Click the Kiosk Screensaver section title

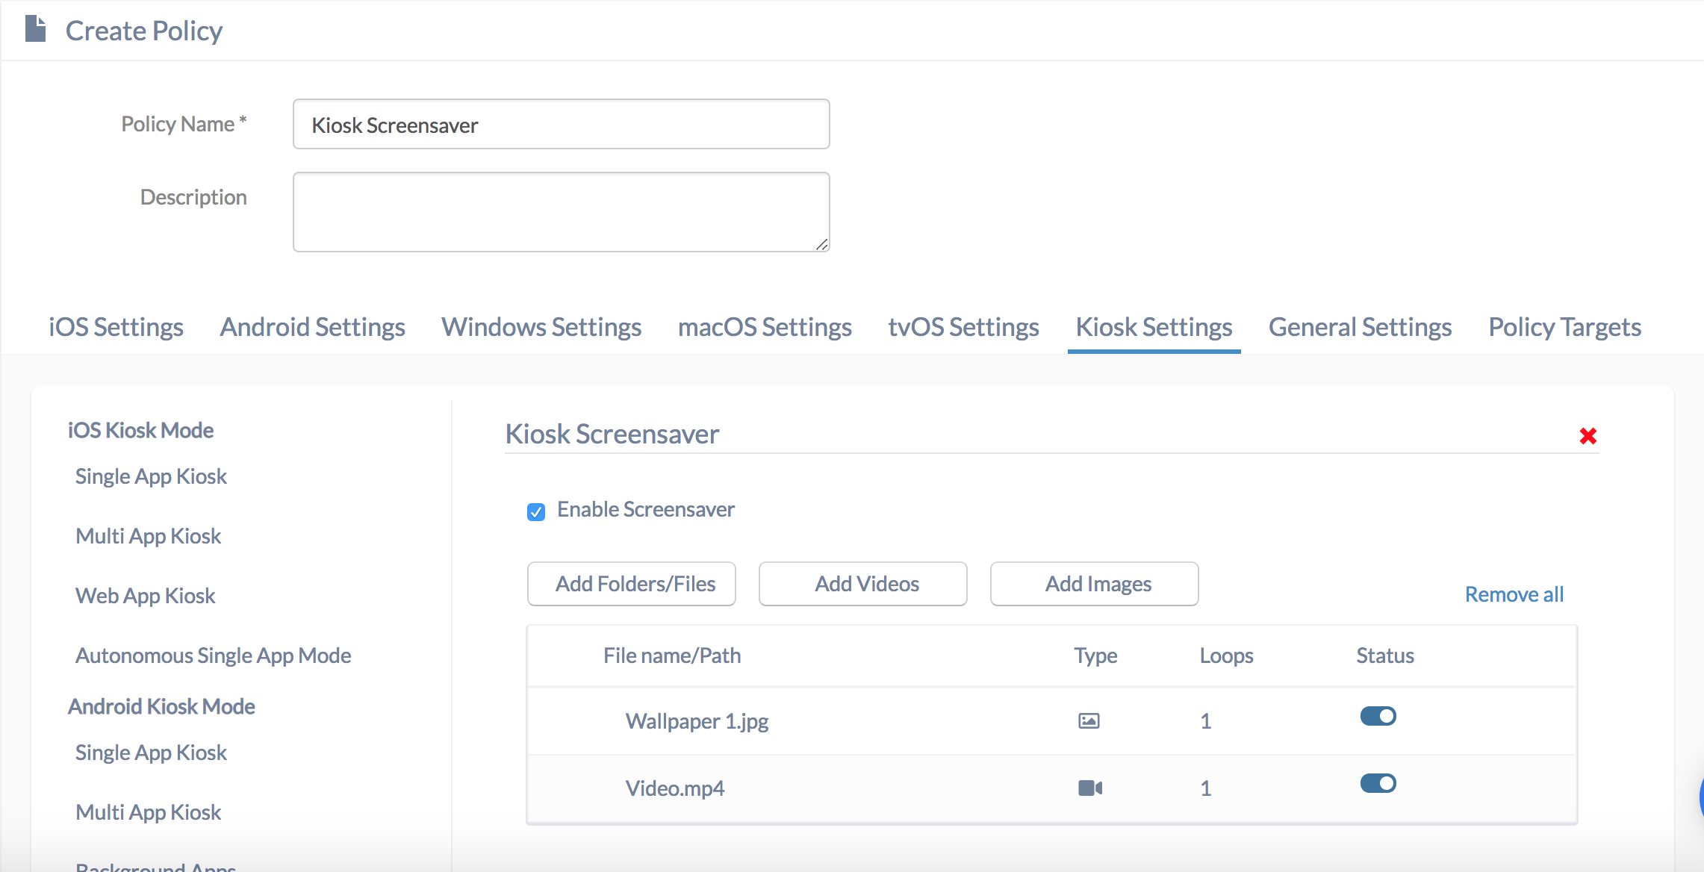point(612,434)
